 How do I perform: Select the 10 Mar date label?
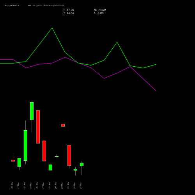tap(12, 185)
